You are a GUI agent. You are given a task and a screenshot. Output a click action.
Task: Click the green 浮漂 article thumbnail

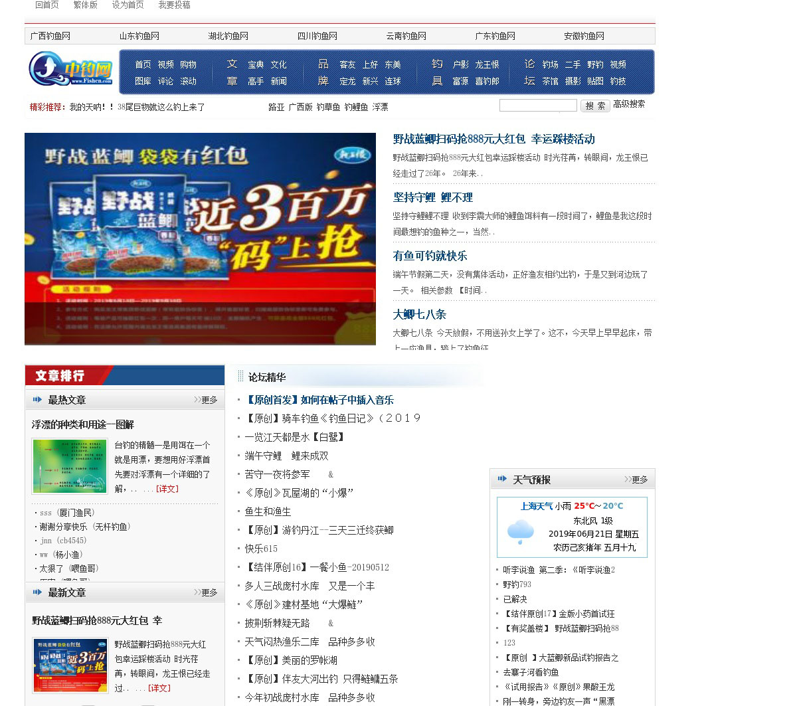click(x=70, y=466)
